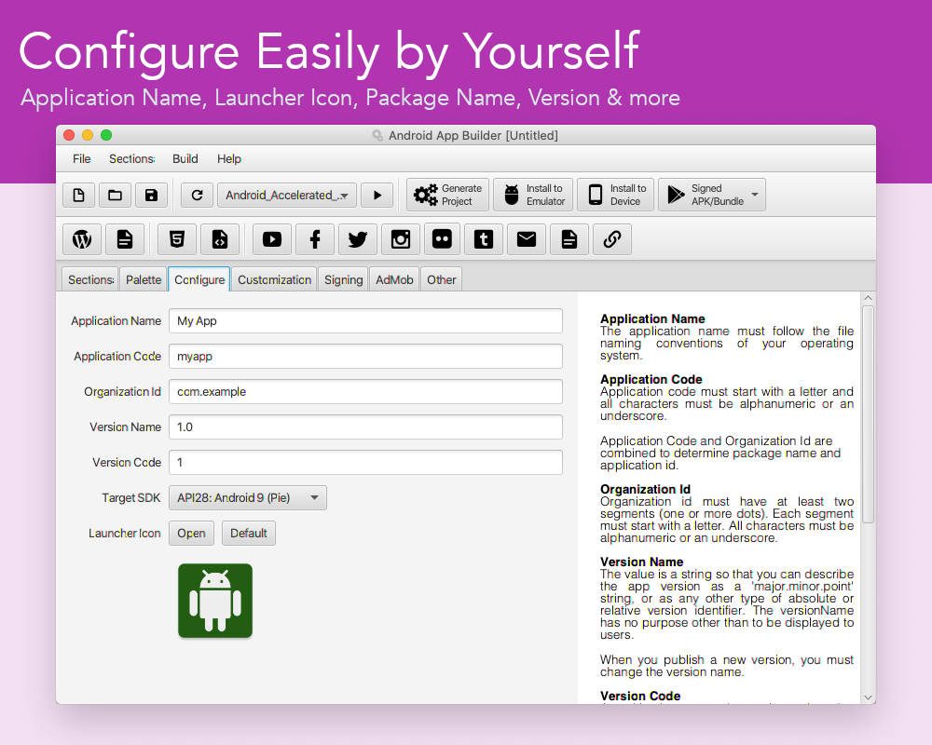This screenshot has height=745, width=932.
Task: Switch to the Customization tab
Action: click(x=274, y=279)
